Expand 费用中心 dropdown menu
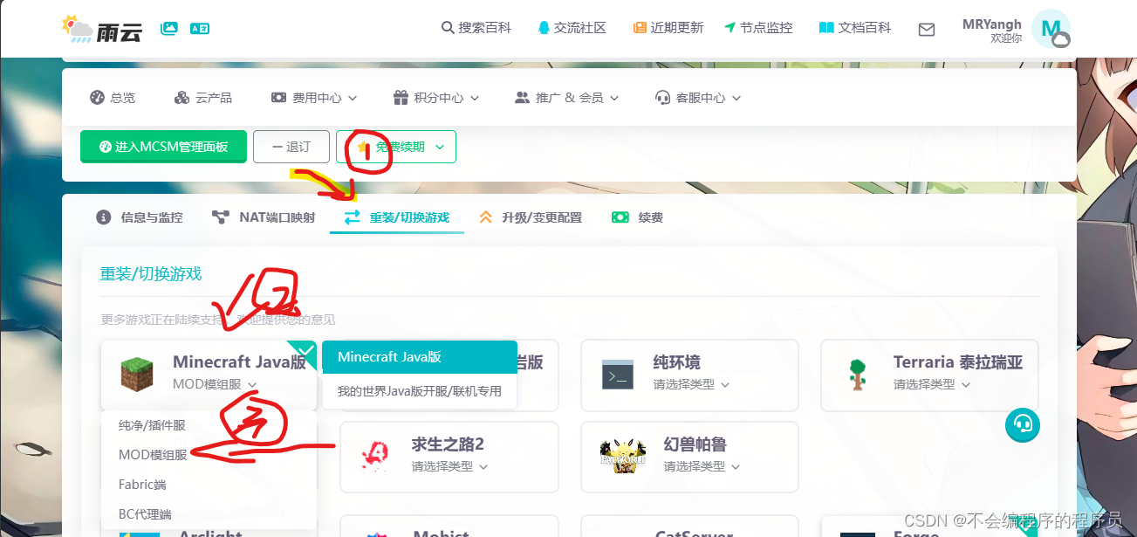The image size is (1137, 537). 314,98
